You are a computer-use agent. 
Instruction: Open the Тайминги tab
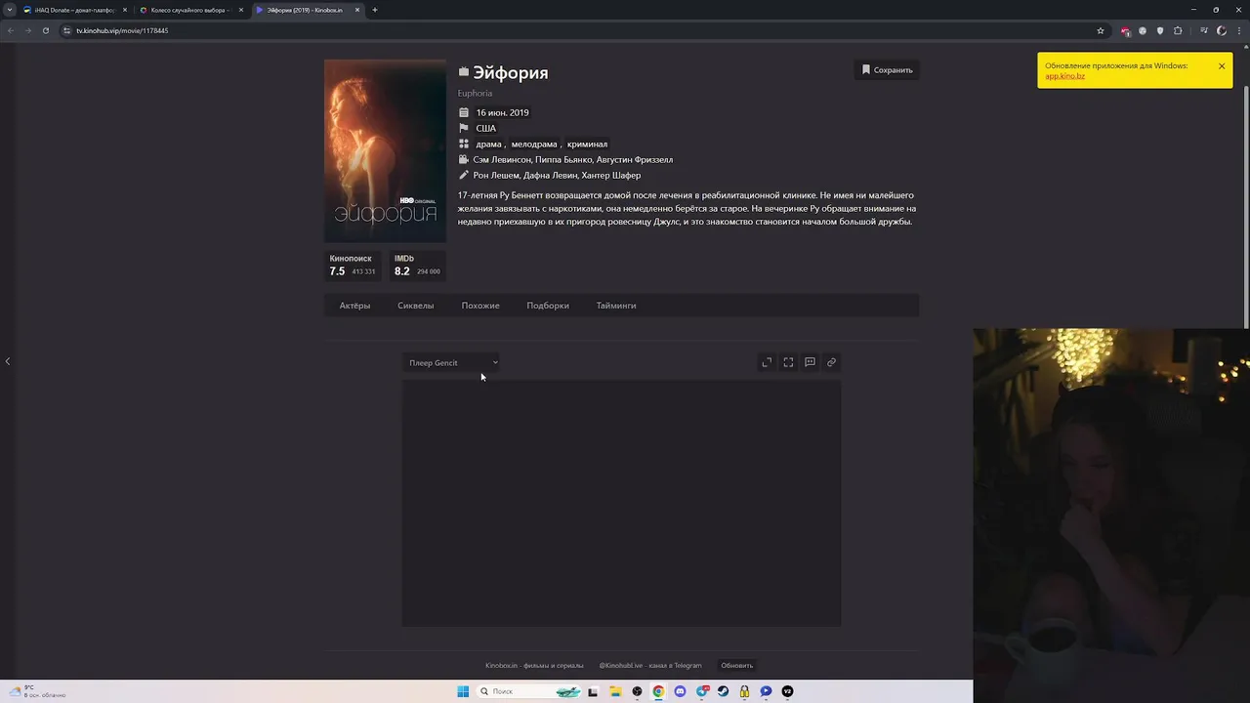(616, 306)
